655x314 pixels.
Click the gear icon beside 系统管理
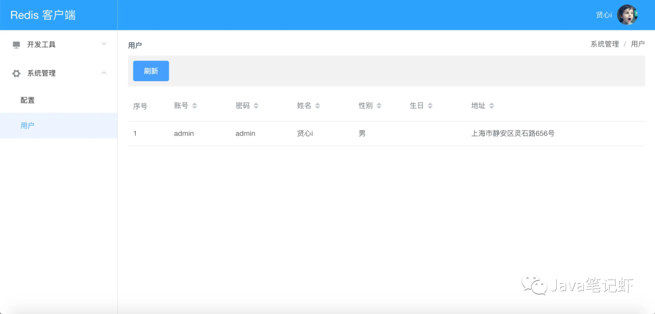[x=16, y=73]
